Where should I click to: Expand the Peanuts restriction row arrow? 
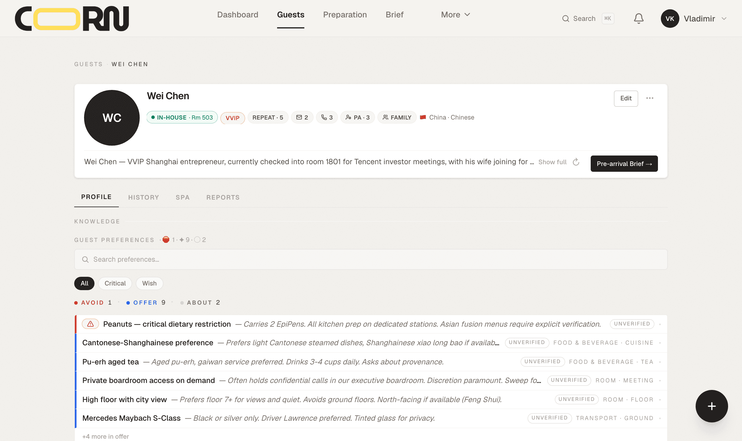click(x=660, y=324)
